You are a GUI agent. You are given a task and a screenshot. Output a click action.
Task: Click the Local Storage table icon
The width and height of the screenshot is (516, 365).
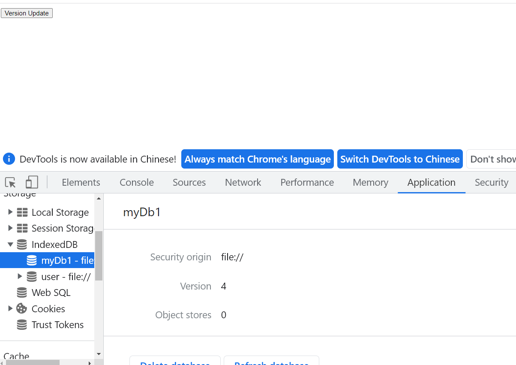tap(22, 212)
